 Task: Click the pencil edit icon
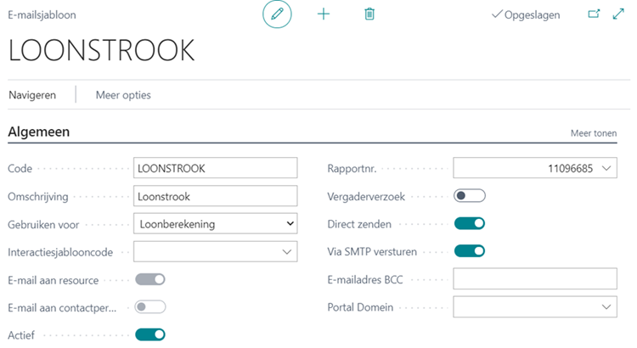pos(277,14)
